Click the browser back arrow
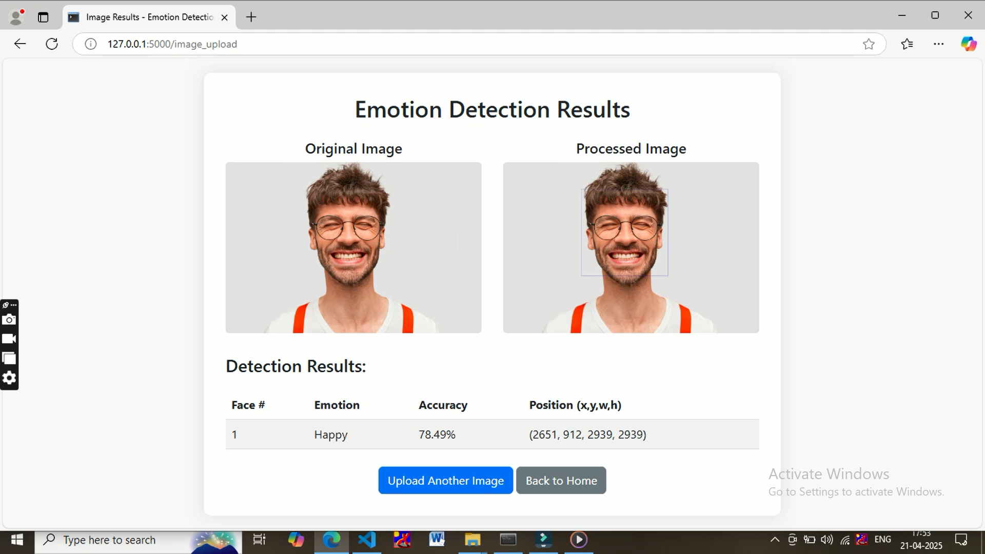The width and height of the screenshot is (985, 554). (x=20, y=44)
